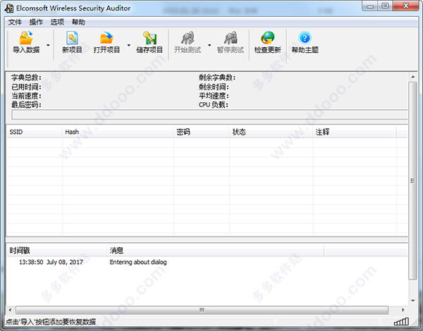Sort by the 注释 column header

355,132
